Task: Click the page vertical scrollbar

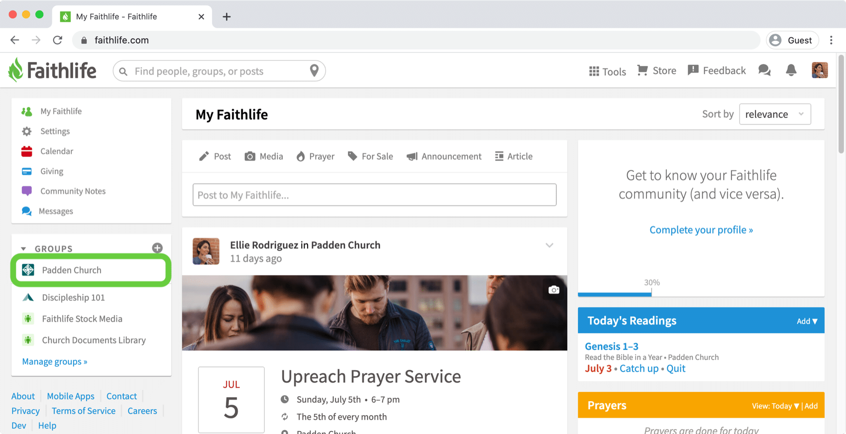Action: click(x=841, y=104)
